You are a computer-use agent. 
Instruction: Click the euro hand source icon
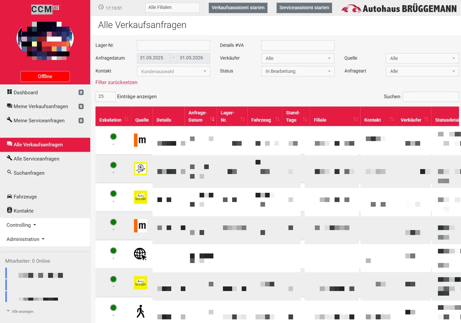point(141,169)
